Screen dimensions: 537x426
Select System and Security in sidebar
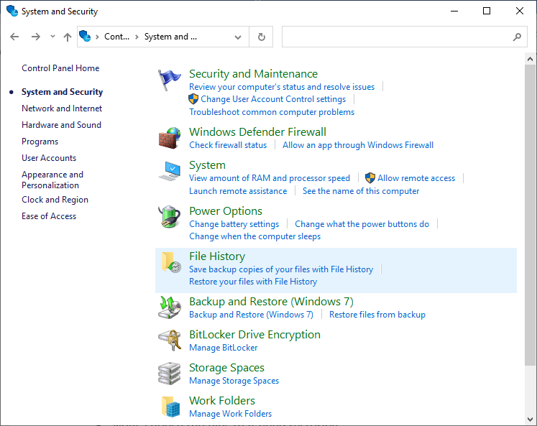pos(62,92)
